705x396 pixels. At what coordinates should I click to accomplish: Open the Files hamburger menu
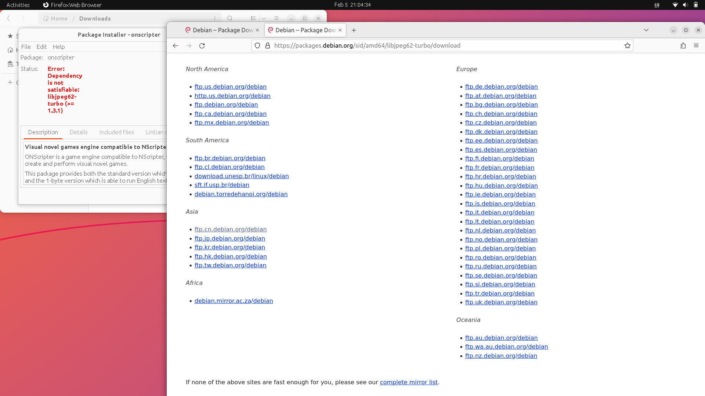(x=276, y=18)
